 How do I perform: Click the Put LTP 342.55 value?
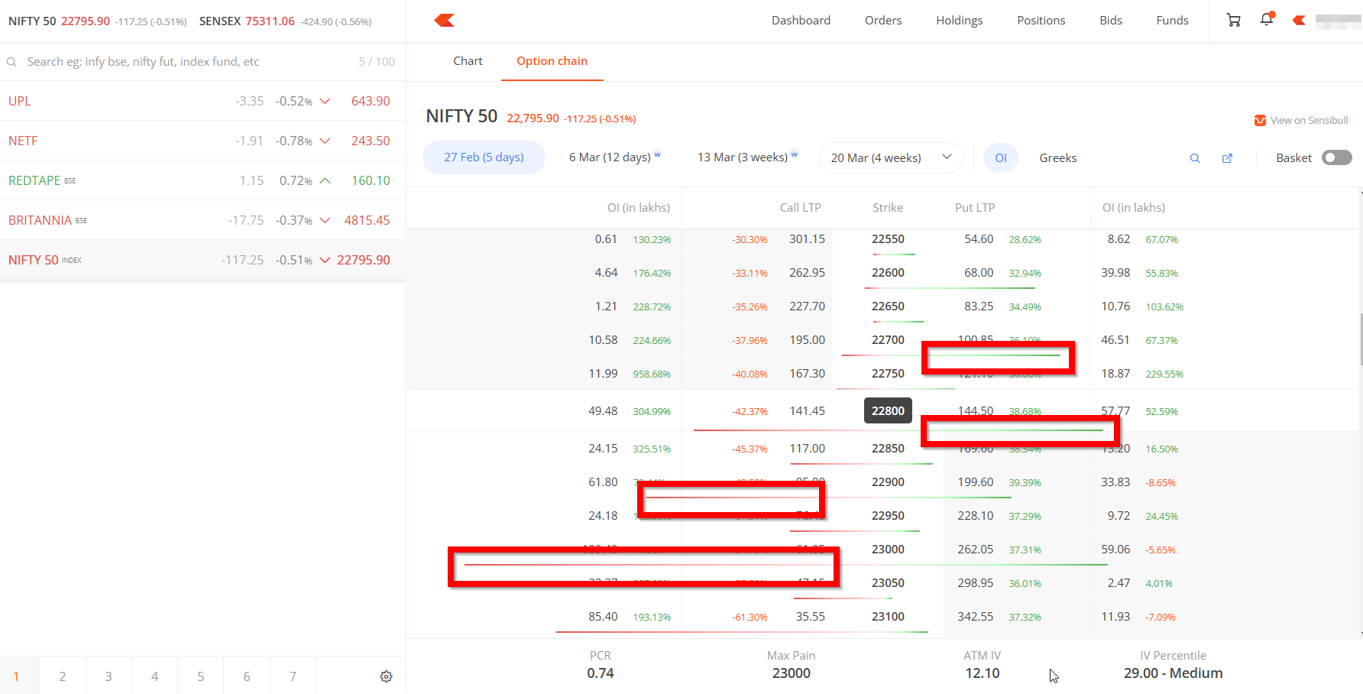[976, 617]
